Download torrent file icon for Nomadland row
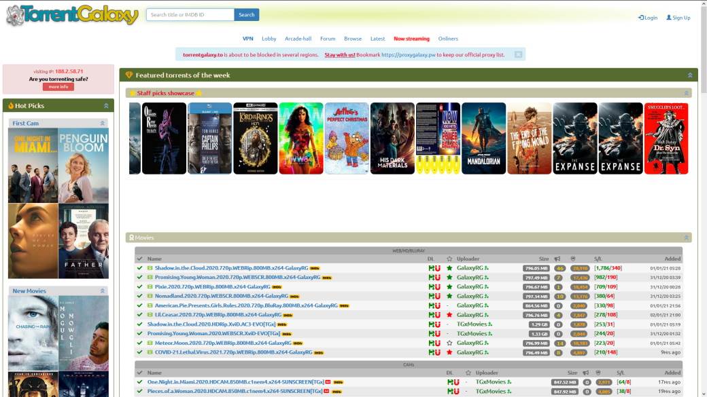Viewport: 707px width, 397px height. (432, 296)
